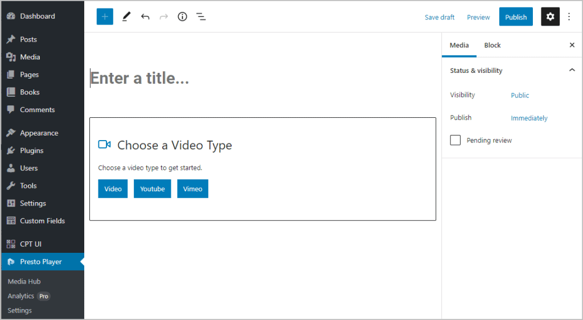Screen dimensions: 583x320
Task: Toggle the settings gear icon
Action: click(x=551, y=17)
